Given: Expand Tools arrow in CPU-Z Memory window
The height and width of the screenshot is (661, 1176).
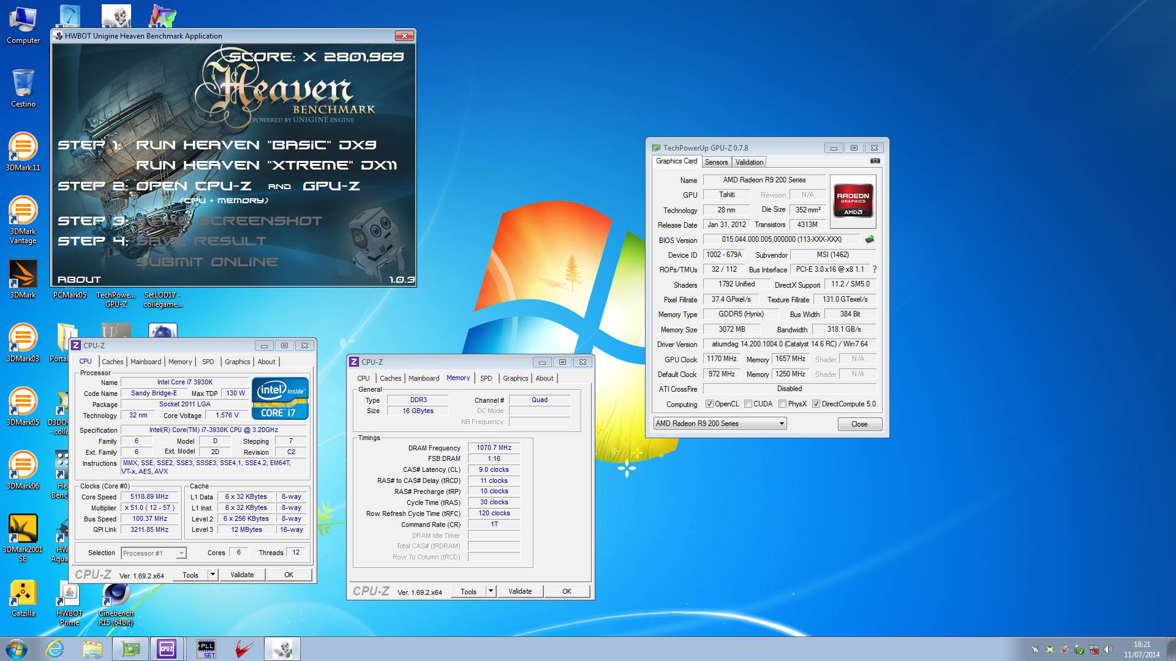Looking at the screenshot, I should point(491,591).
